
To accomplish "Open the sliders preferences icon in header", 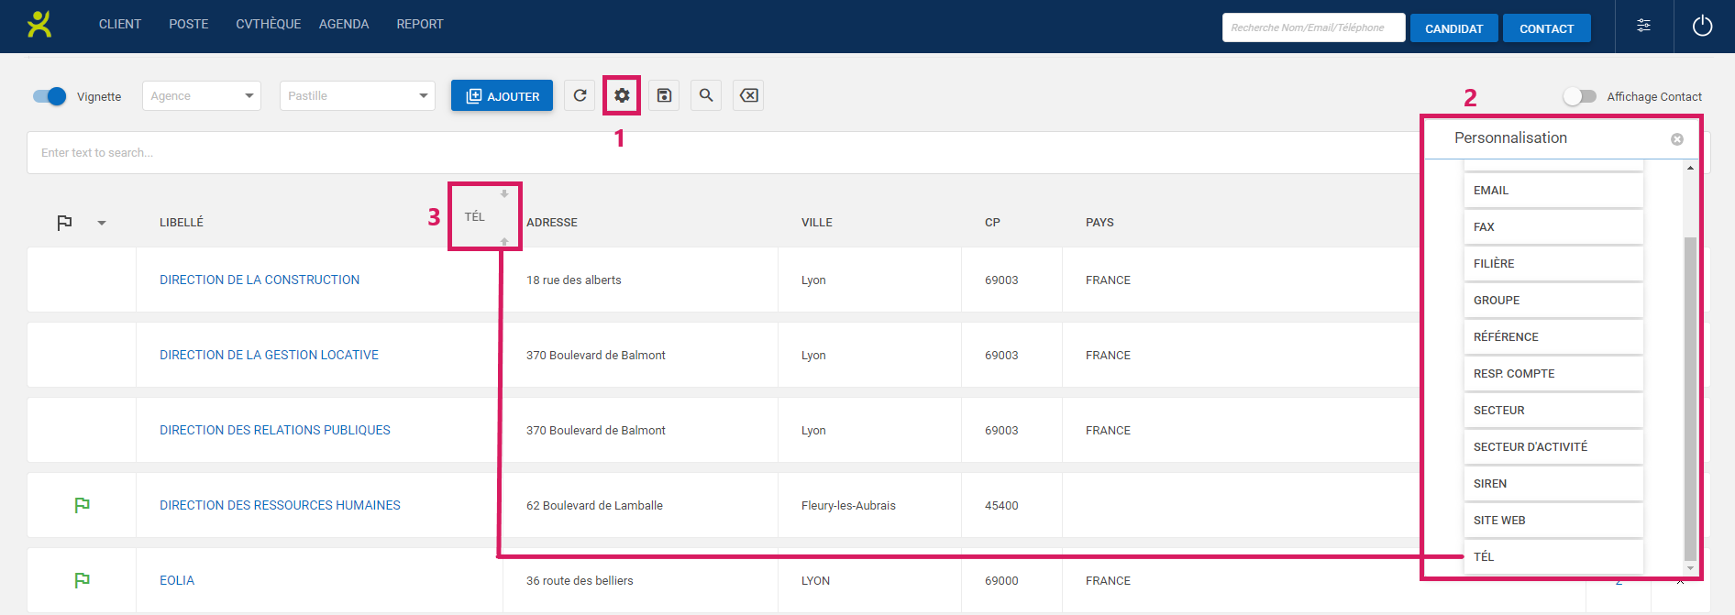I will (x=1643, y=26).
